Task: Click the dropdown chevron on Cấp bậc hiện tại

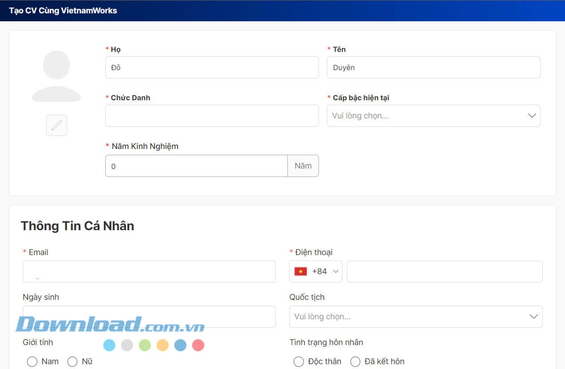Action: [532, 115]
